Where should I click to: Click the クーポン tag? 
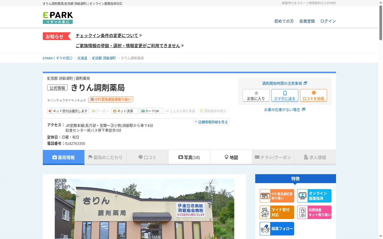100,111
